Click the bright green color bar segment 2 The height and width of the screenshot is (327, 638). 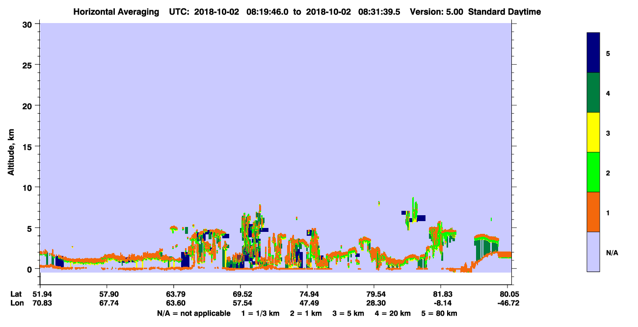(x=593, y=172)
